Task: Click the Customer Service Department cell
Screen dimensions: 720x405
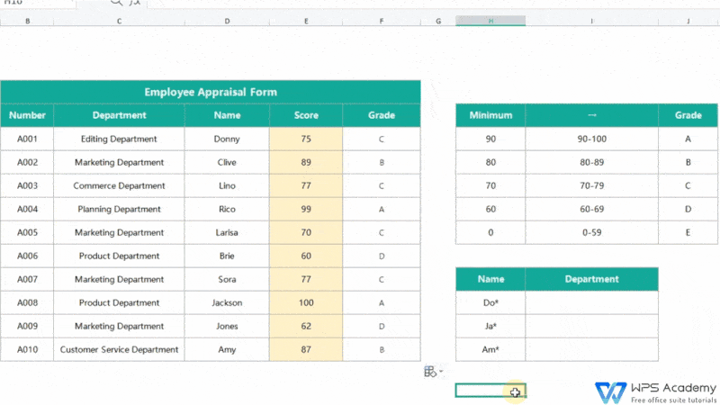Action: 119,349
